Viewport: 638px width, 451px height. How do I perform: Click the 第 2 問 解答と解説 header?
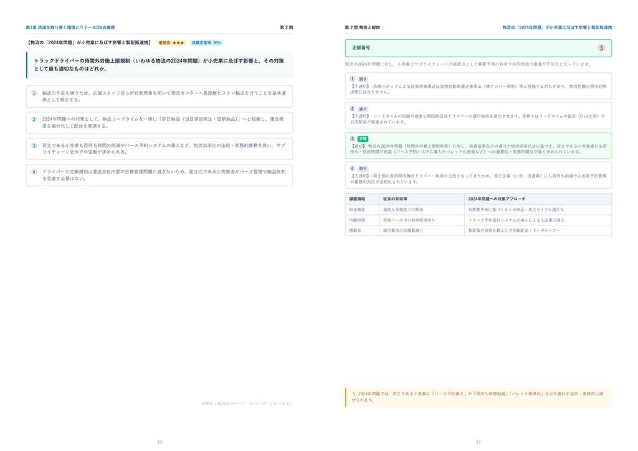(363, 27)
